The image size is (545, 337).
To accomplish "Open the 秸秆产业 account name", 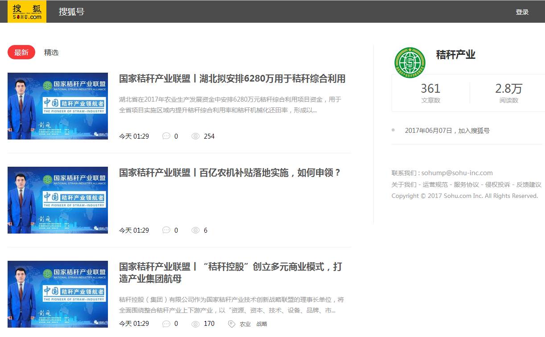I will click(456, 55).
